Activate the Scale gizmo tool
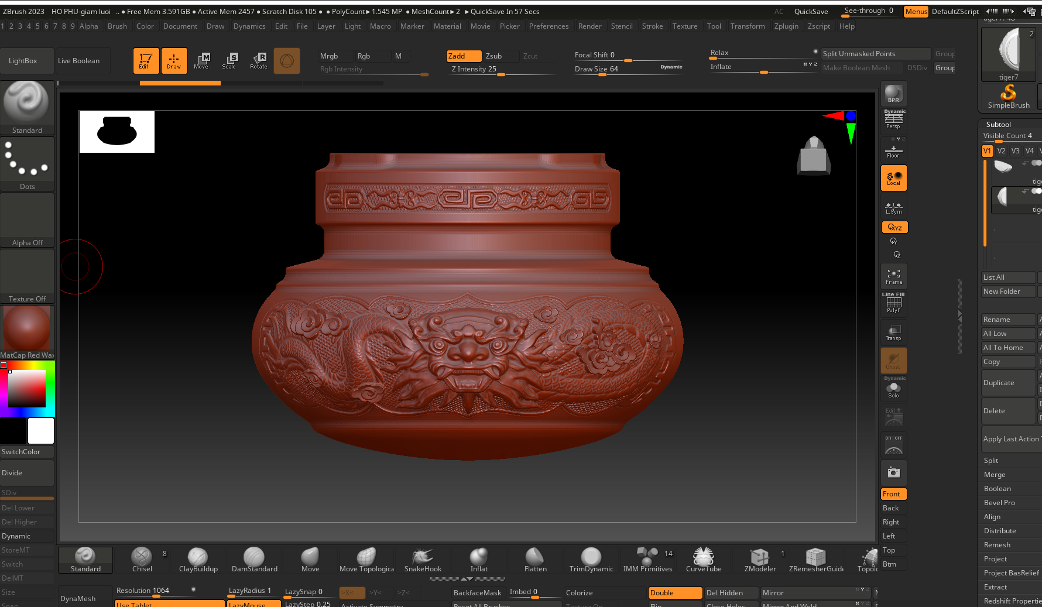Viewport: 1042px width, 607px height. click(x=229, y=60)
